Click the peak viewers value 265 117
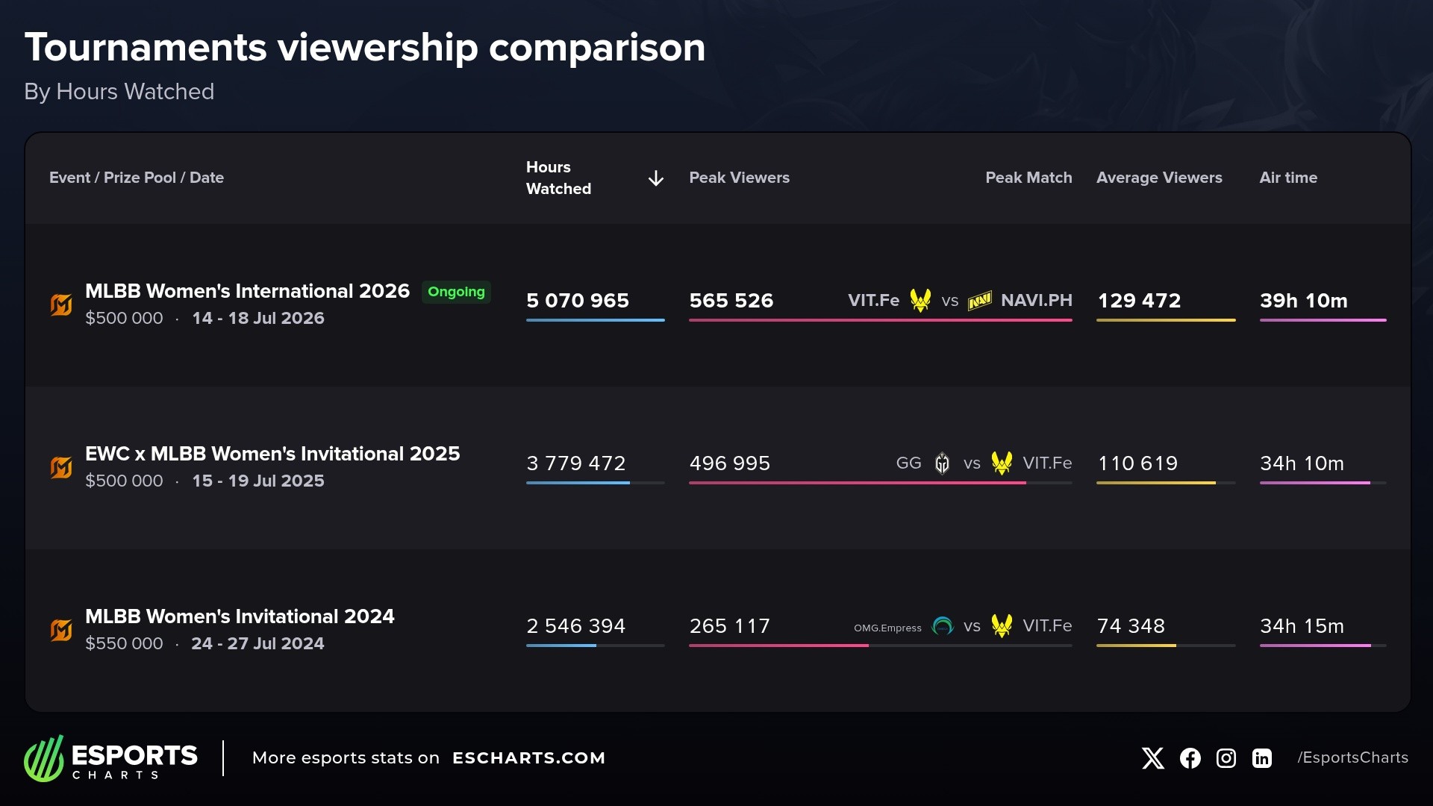 coord(729,626)
